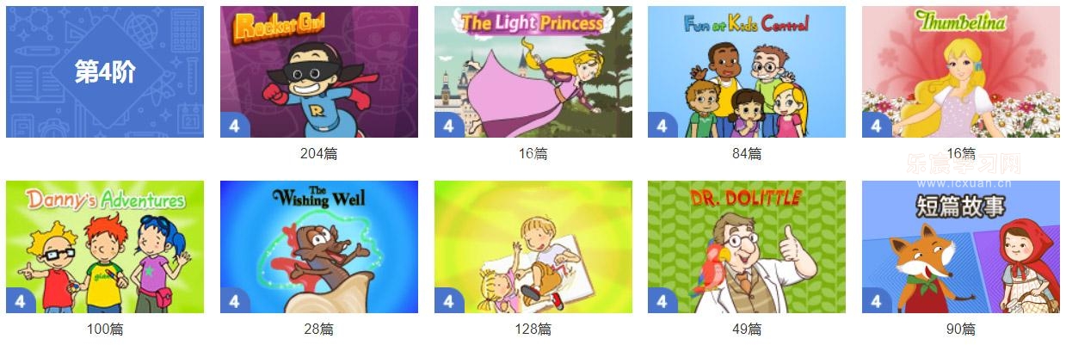Select the Fun at Kids Central thumbnail
Image resolution: width=1066 pixels, height=345 pixels.
coord(747,72)
